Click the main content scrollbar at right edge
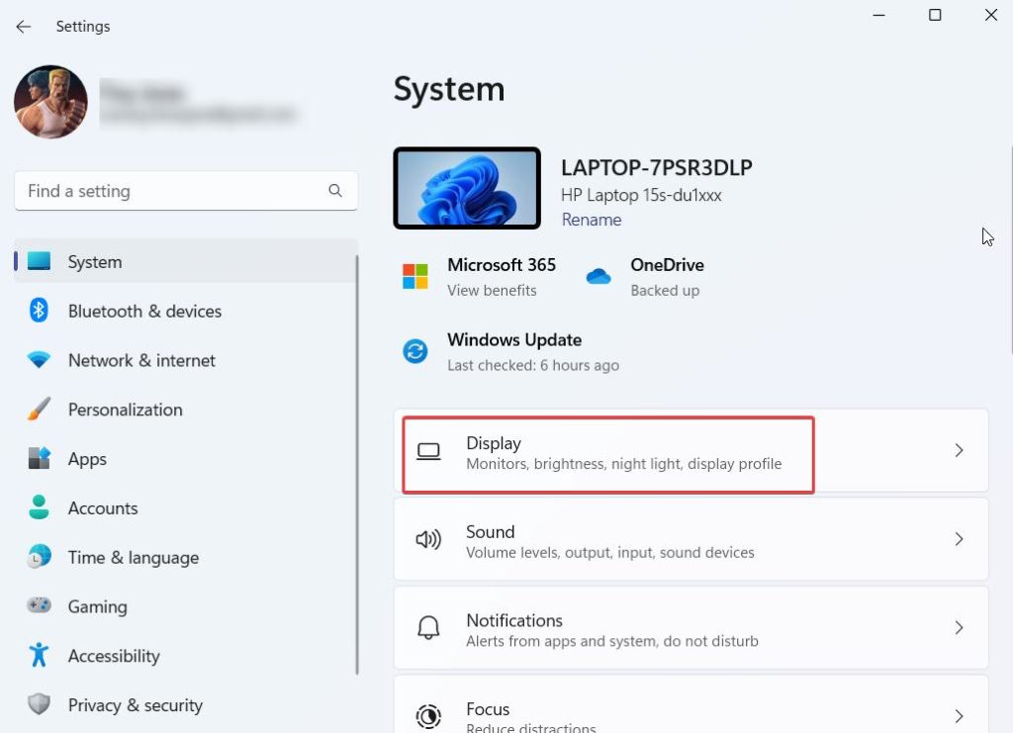 tap(1010, 250)
